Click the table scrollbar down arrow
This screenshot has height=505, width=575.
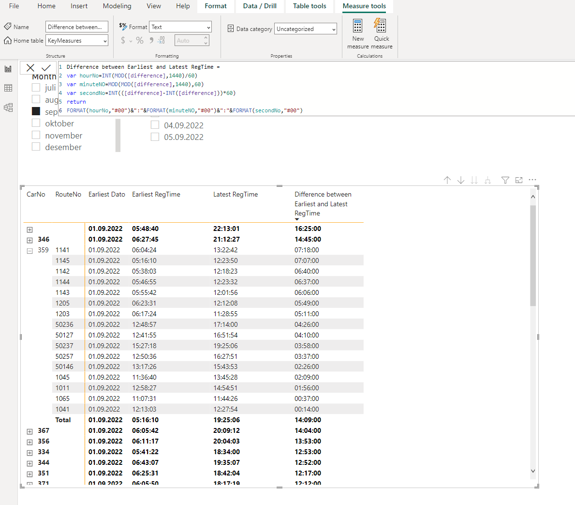(533, 471)
